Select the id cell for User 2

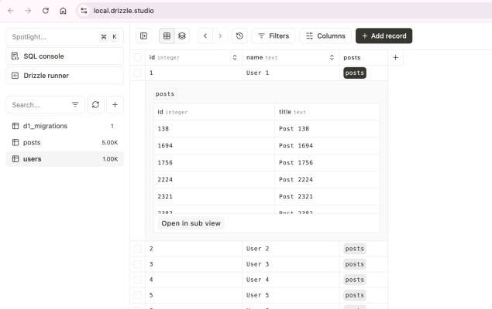pos(194,249)
